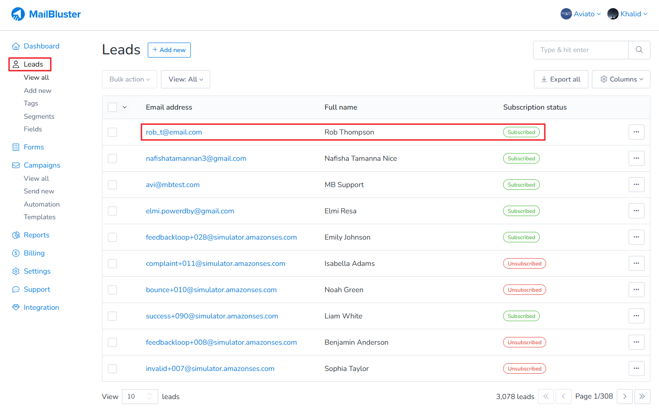The height and width of the screenshot is (409, 659).
Task: Open Reports from the sidebar
Action: [x=36, y=235]
